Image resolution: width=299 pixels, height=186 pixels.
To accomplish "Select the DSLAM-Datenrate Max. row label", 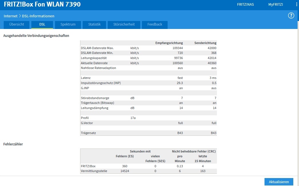I will [97, 48].
